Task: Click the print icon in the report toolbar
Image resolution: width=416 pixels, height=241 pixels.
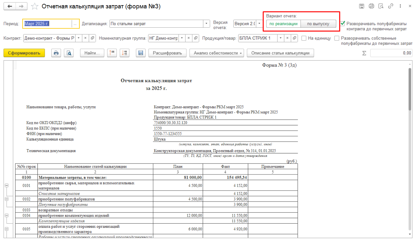Action: pos(56,53)
